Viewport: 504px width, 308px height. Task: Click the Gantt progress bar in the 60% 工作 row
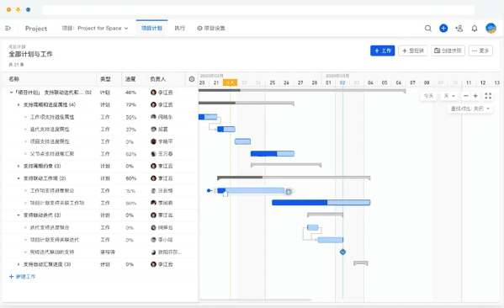pyautogui.click(x=321, y=203)
